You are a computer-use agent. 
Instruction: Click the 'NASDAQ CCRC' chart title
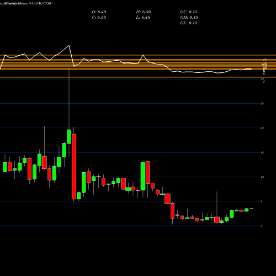(x=40, y=3)
